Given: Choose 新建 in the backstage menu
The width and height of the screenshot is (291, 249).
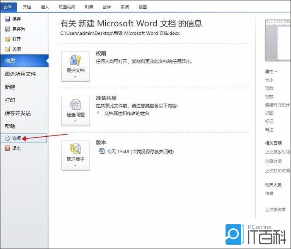Looking at the screenshot, I should [10, 87].
